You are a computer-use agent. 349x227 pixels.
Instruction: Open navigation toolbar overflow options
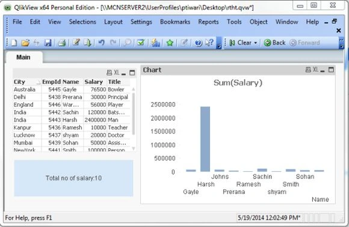(341, 43)
